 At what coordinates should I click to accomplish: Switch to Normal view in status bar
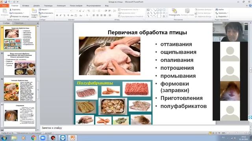(x=210, y=133)
